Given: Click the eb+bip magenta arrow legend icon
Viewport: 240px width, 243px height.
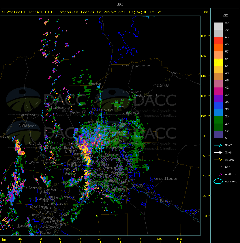Looking at the screenshot, I should point(218,174).
